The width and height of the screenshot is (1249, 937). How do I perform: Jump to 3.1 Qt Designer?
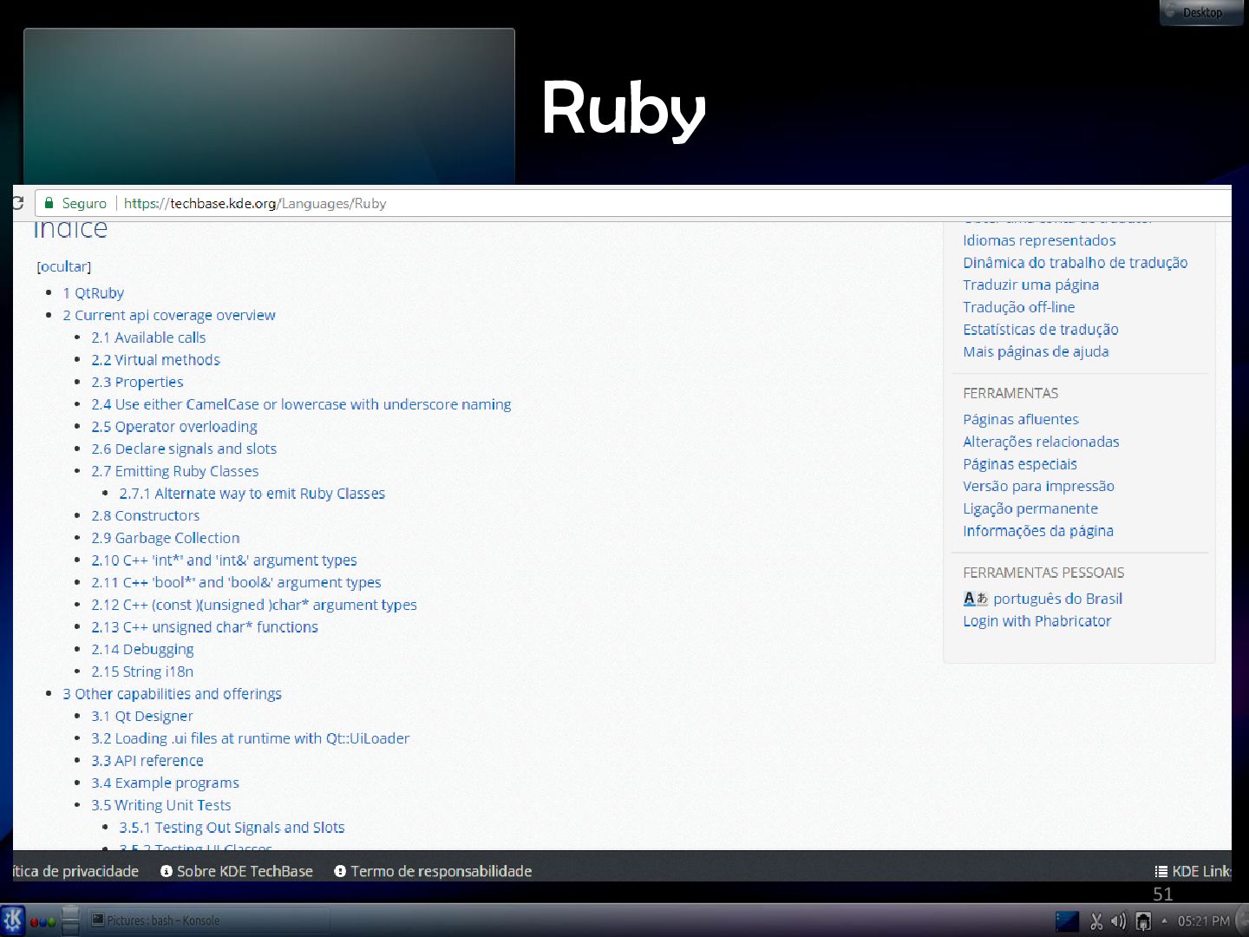(x=142, y=717)
